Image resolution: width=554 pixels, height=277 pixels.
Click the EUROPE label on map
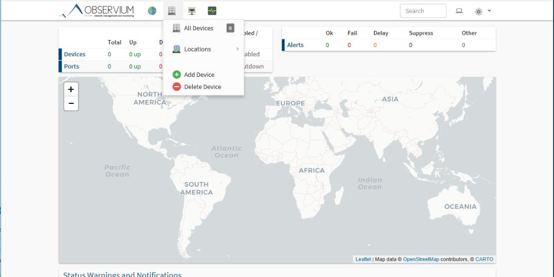point(290,103)
